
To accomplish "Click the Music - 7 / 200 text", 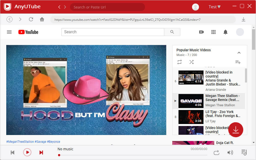I will [x=186, y=55].
